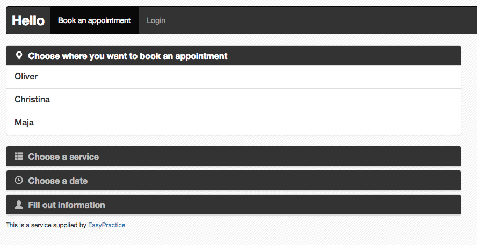Viewport: 477px width, 245px height.
Task: Click the Choose a date heading text
Action: coord(58,181)
